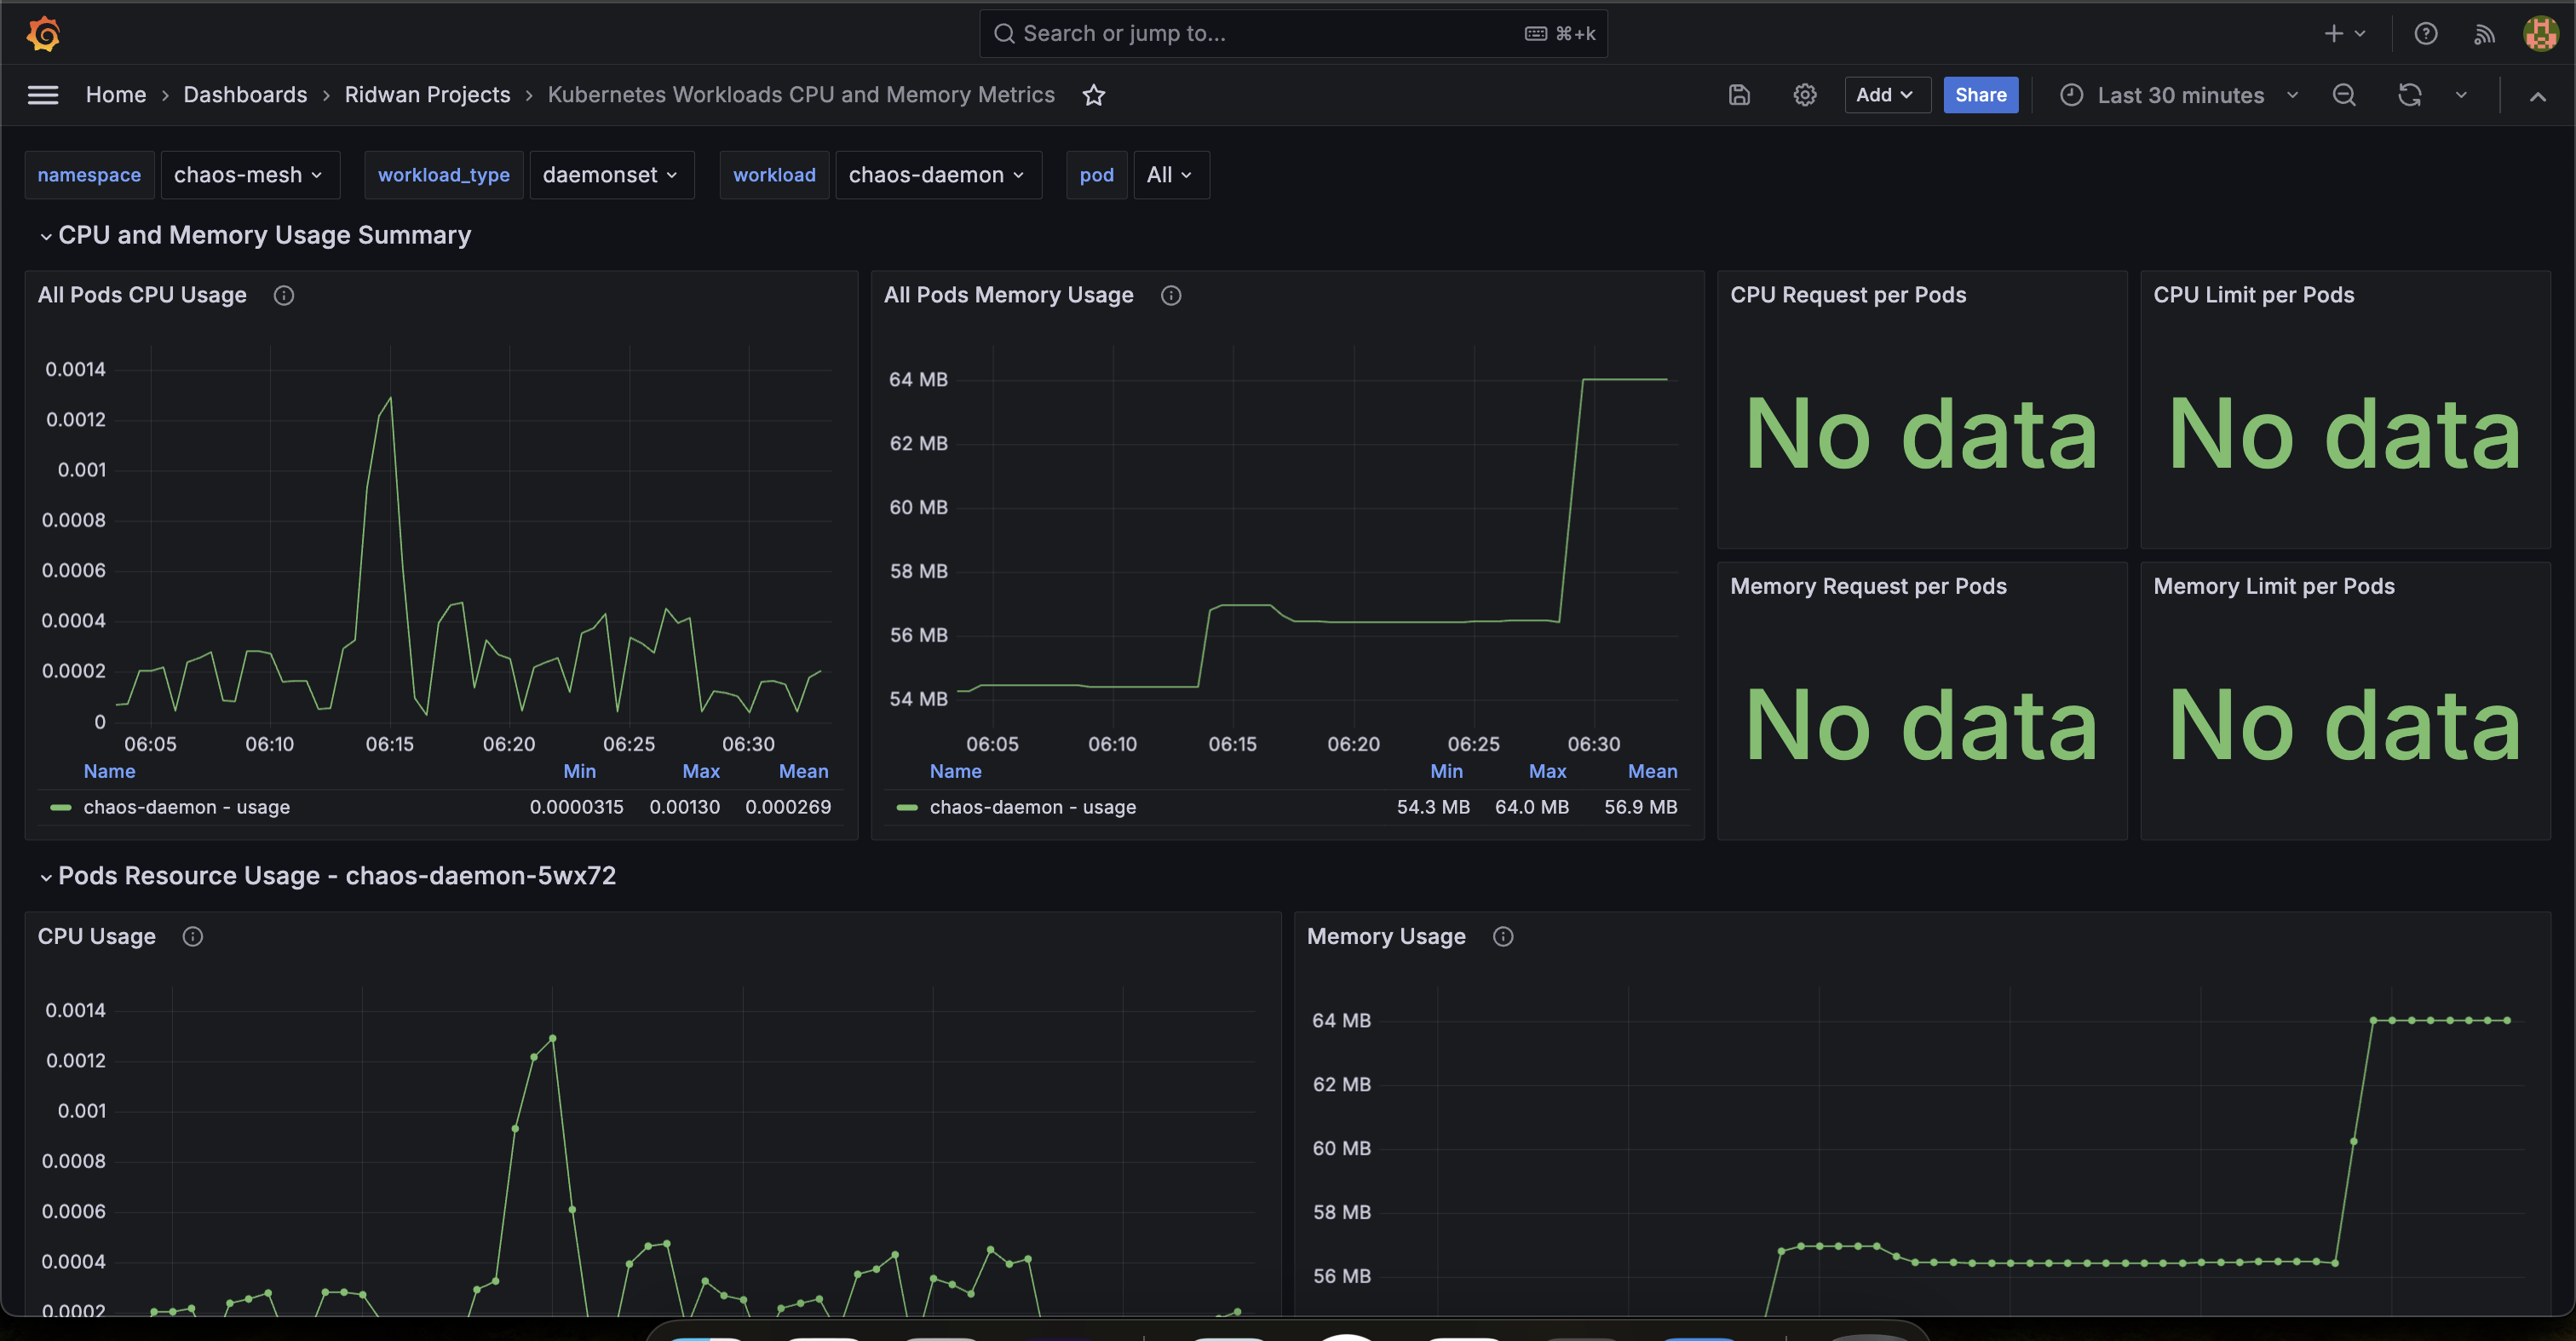Go to Home breadcrumb
The image size is (2576, 1341).
pos(116,95)
